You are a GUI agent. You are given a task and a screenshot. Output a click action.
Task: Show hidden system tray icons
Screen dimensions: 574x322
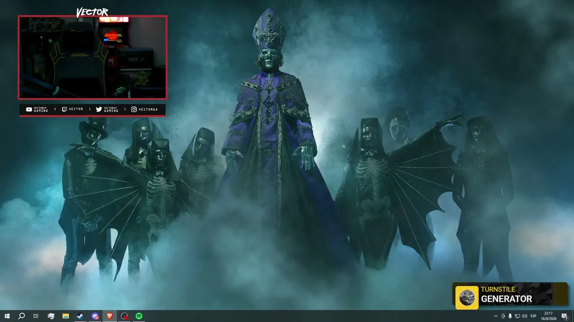pyautogui.click(x=496, y=316)
